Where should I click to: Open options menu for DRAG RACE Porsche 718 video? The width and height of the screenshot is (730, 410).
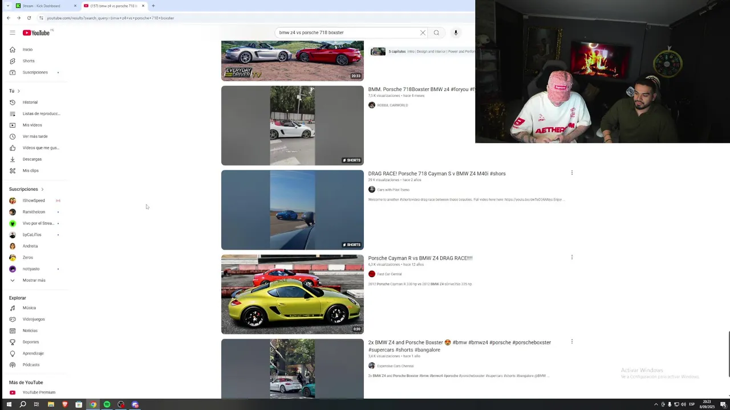coord(571,173)
